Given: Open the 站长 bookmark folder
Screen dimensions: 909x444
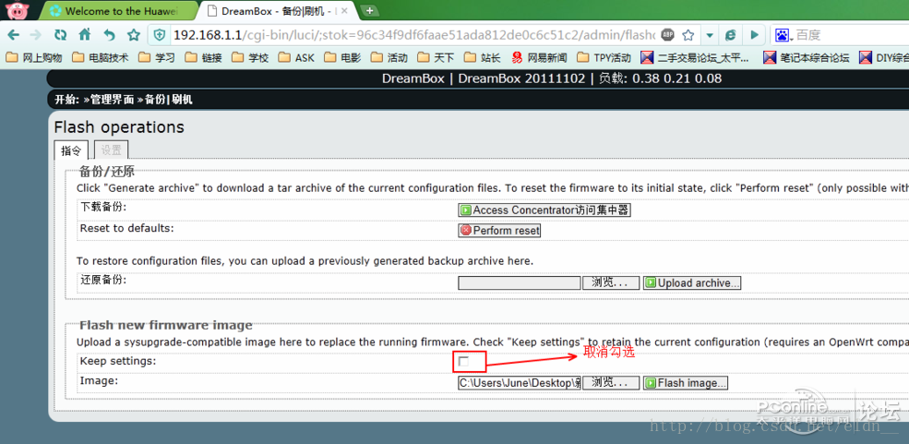Looking at the screenshot, I should click(x=483, y=57).
